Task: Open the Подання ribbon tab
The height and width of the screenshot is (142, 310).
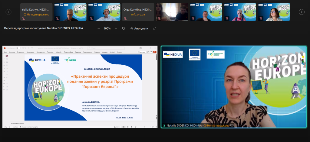Action: coord(97,52)
